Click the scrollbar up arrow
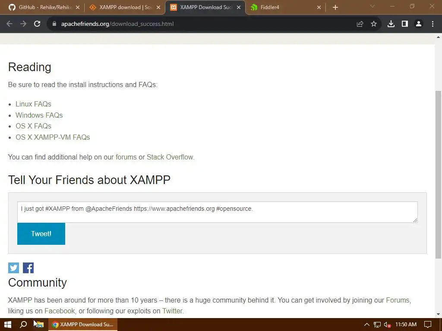Image resolution: width=442 pixels, height=331 pixels. 439,37
